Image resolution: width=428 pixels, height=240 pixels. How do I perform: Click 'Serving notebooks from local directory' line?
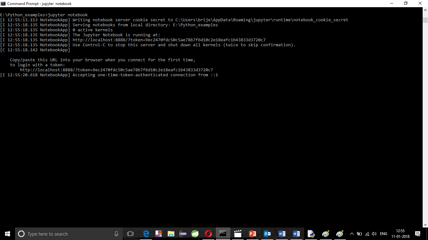click(x=109, y=25)
